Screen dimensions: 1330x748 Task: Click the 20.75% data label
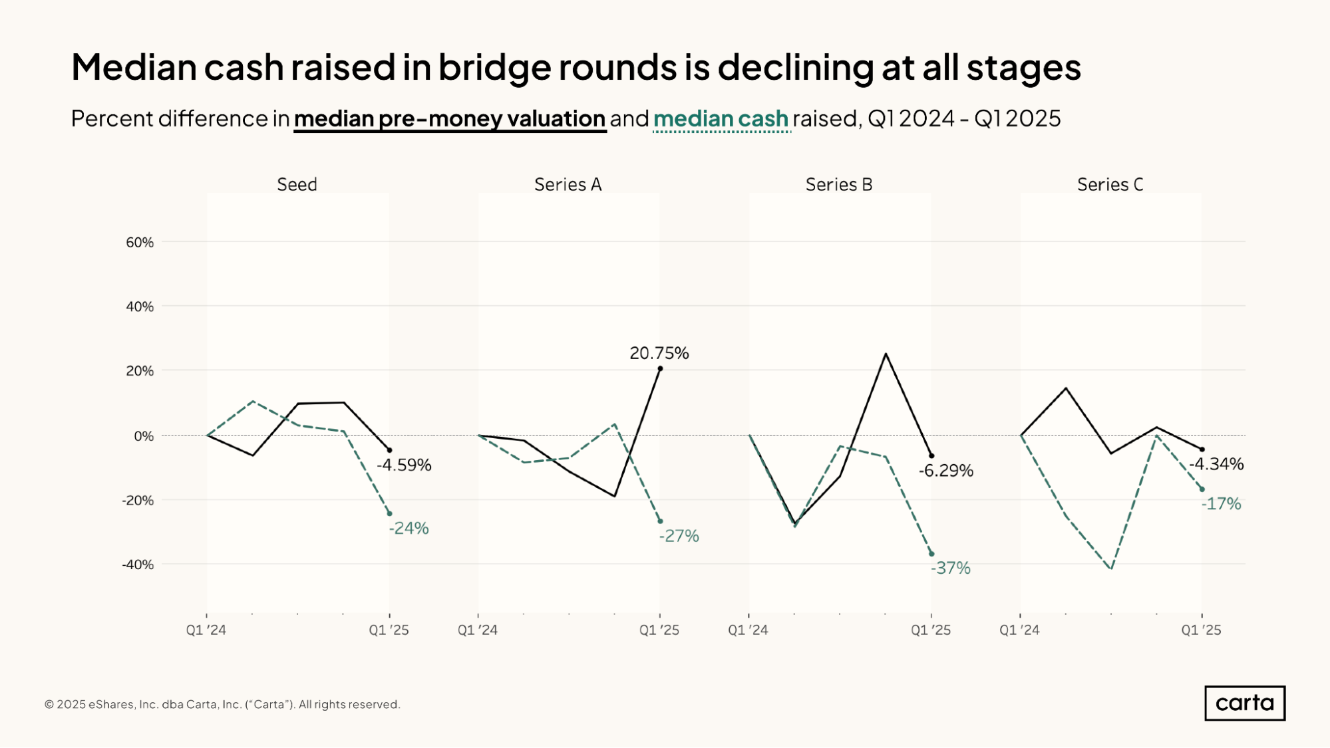[659, 353]
